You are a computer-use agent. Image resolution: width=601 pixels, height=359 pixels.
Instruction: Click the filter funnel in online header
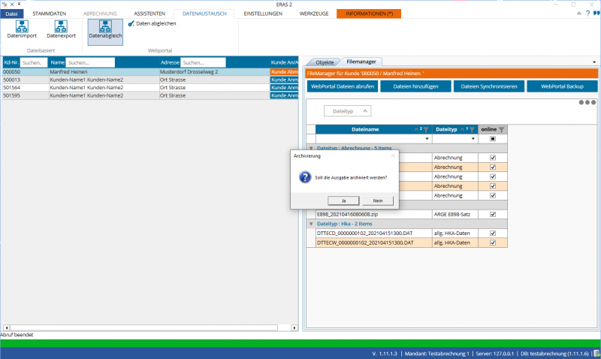tap(501, 129)
